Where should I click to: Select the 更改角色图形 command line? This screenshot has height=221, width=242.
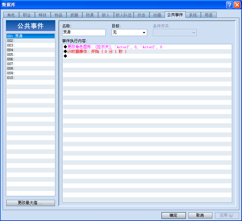147,47
